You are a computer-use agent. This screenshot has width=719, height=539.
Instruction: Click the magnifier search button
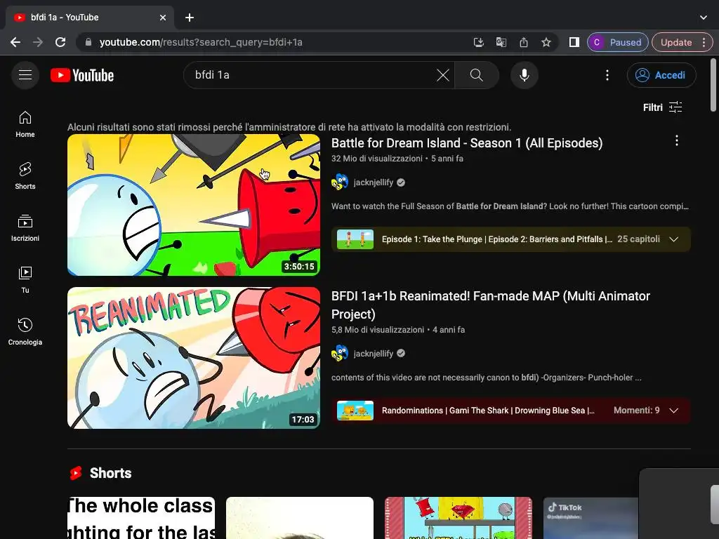(477, 75)
